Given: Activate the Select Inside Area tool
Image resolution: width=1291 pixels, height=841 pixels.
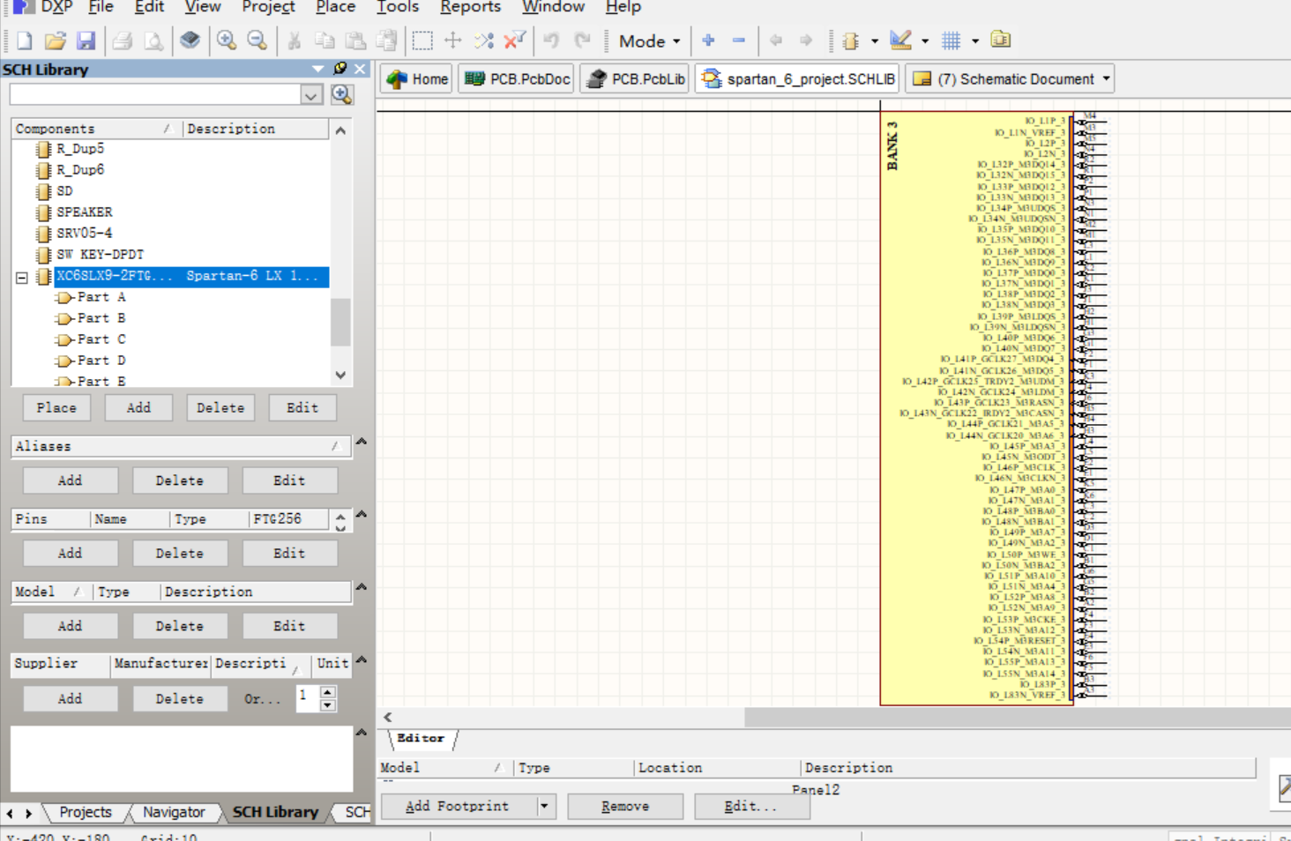Looking at the screenshot, I should click(422, 41).
